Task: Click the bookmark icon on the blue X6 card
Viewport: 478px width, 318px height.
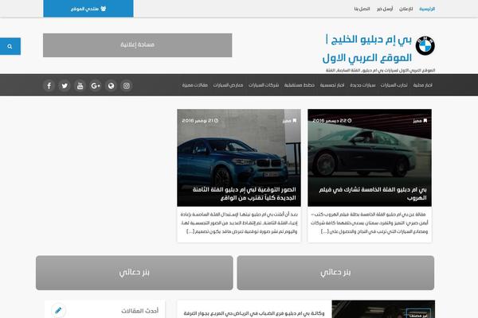Action: [295, 121]
